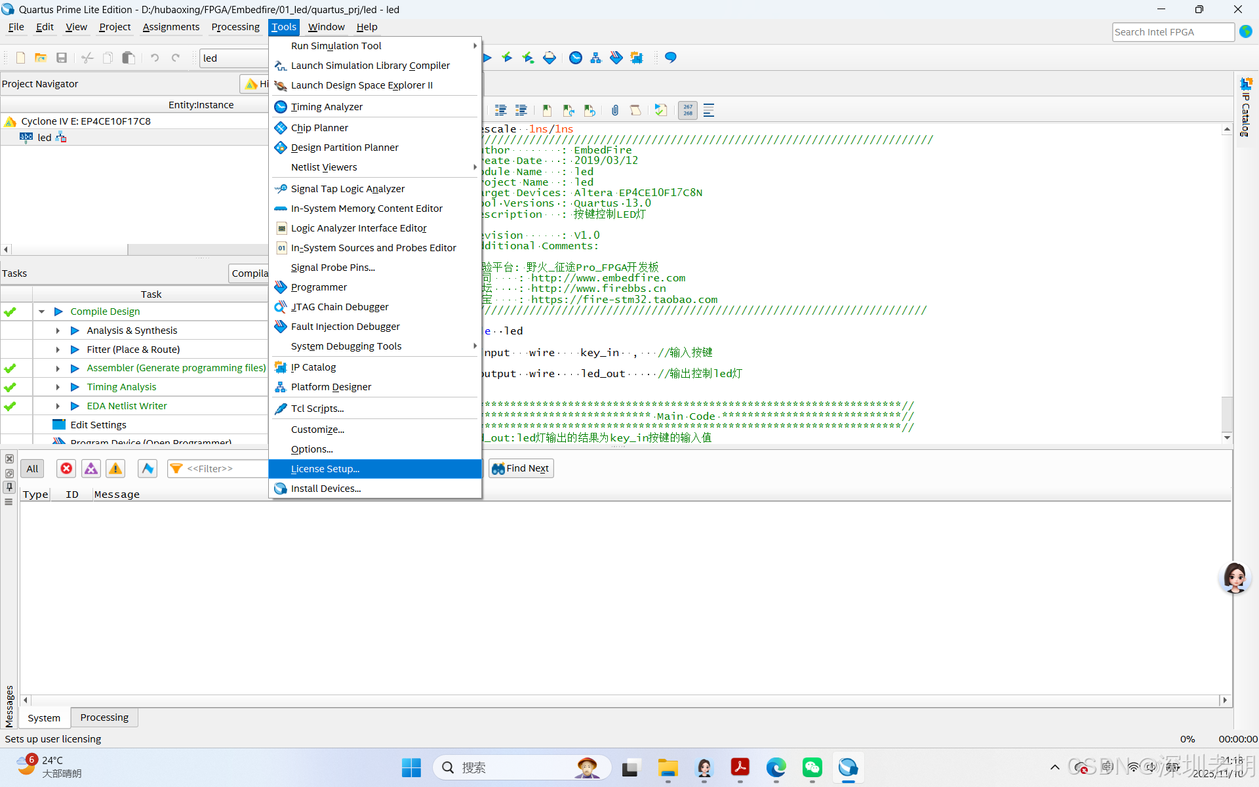Open the Assembler toolbar icon

pos(550,57)
